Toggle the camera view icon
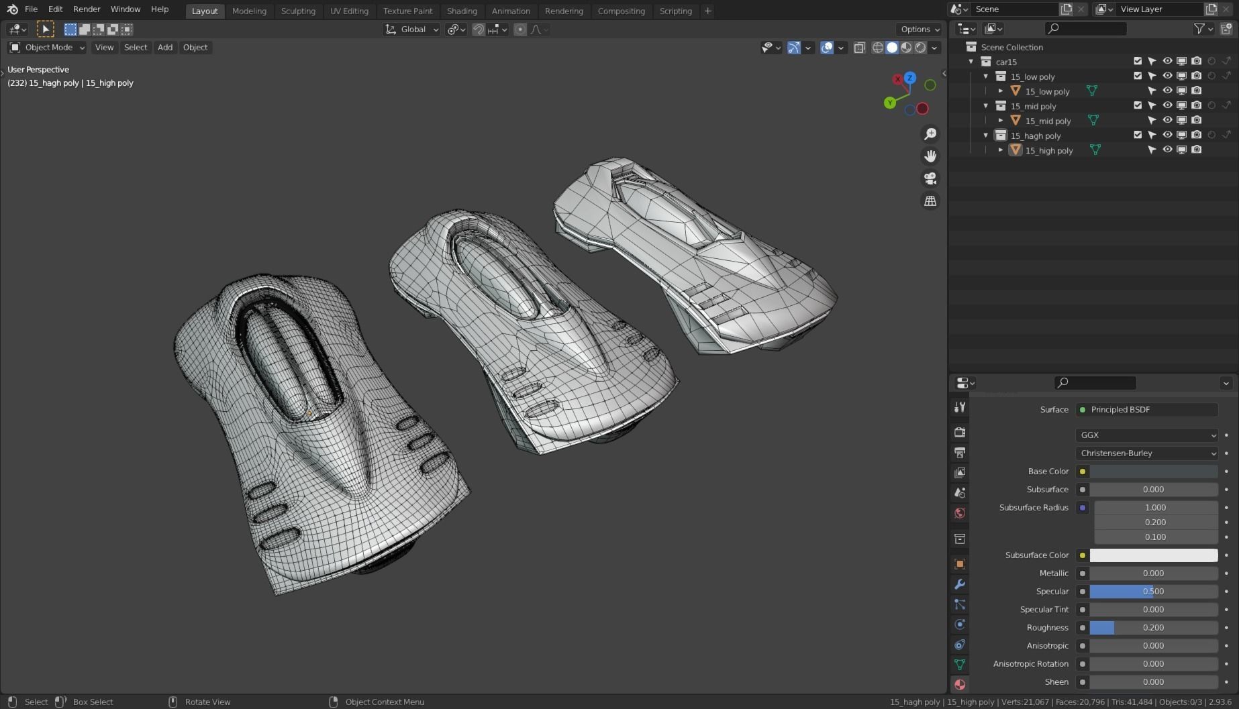Viewport: 1239px width, 709px height. point(930,178)
